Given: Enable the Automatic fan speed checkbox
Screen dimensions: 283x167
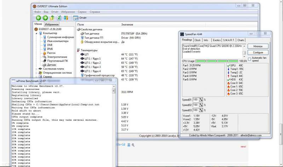Looking at the screenshot, I should pos(249,59).
